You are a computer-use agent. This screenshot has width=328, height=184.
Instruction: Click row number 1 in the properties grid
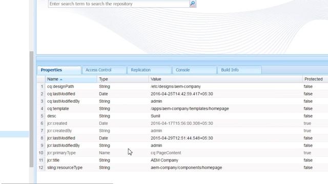click(x=42, y=86)
